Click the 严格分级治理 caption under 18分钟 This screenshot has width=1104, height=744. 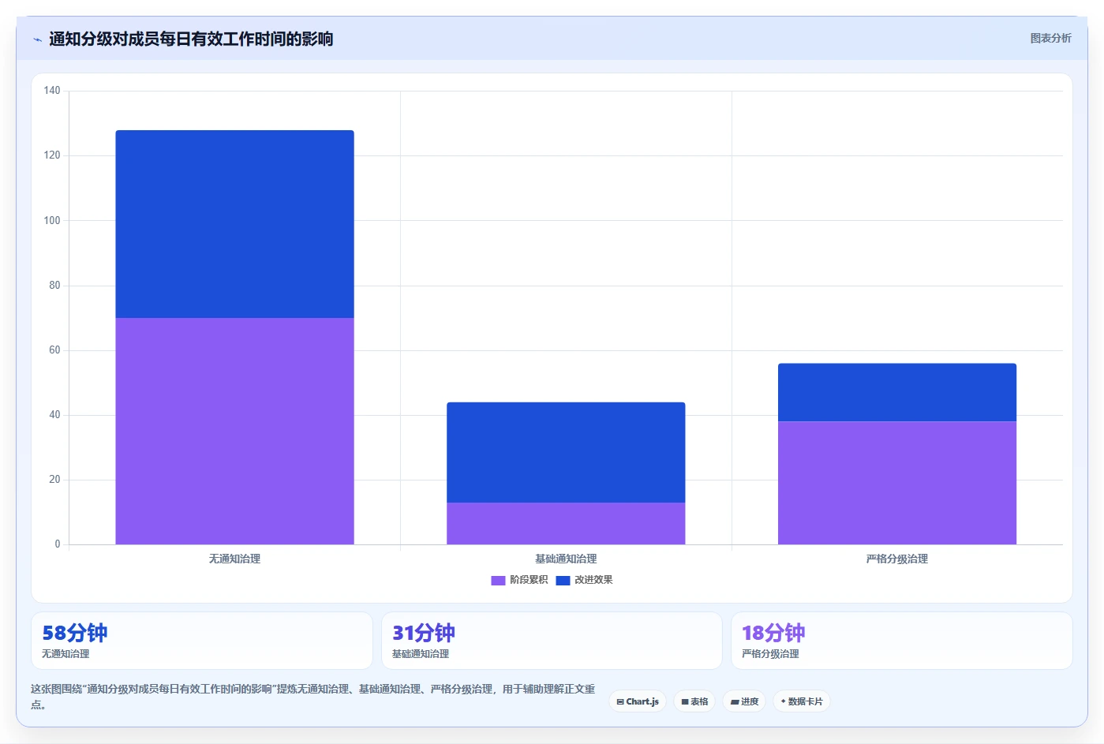coord(770,654)
